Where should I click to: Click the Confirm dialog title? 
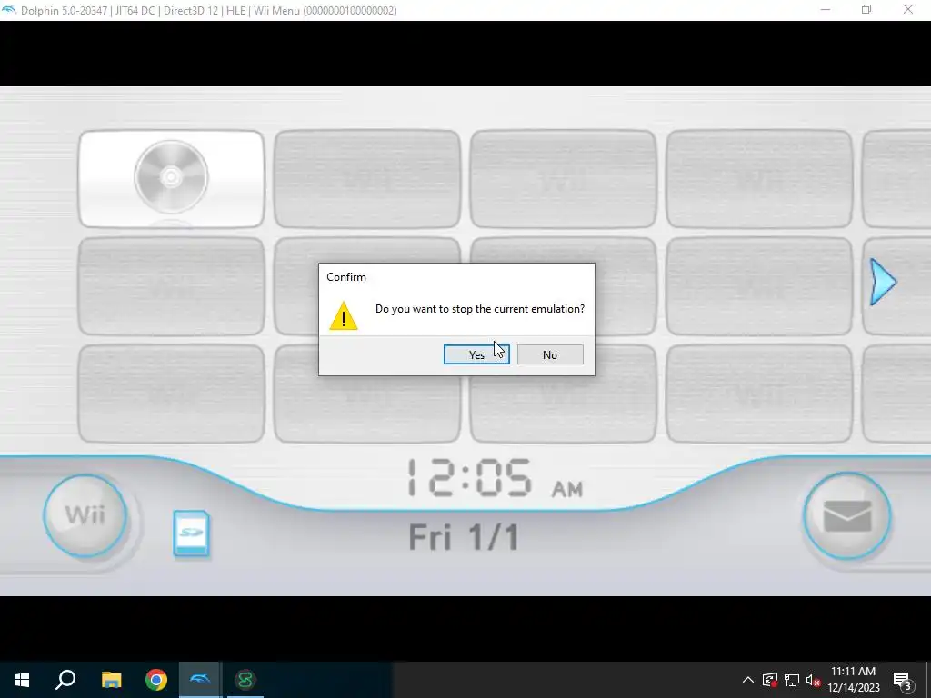pyautogui.click(x=346, y=277)
